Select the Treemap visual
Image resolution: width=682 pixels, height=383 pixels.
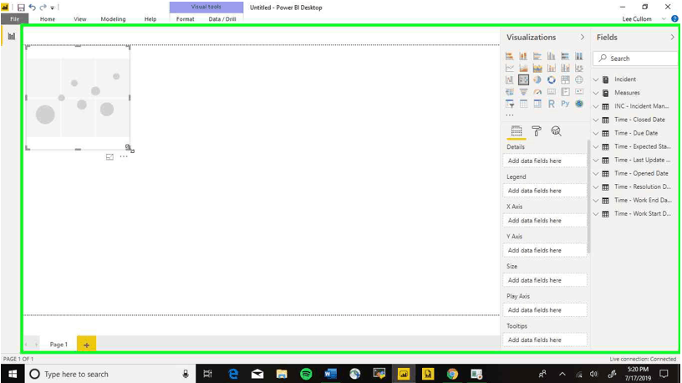click(x=565, y=79)
